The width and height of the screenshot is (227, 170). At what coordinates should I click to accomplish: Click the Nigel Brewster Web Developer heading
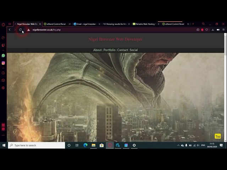(115, 39)
